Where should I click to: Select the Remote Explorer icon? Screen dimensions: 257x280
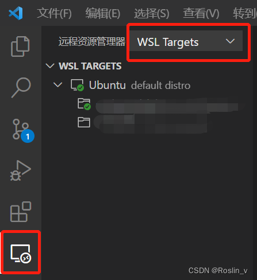tap(21, 254)
